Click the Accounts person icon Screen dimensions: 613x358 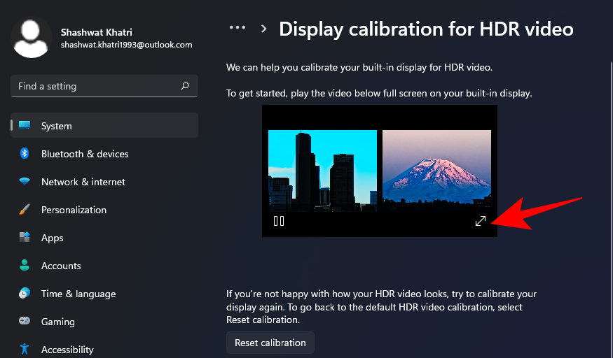click(25, 266)
